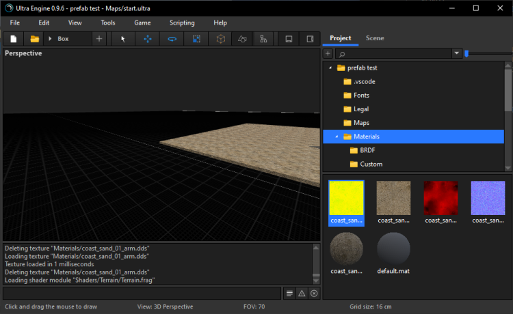Select the arrow selection tool

pos(123,39)
